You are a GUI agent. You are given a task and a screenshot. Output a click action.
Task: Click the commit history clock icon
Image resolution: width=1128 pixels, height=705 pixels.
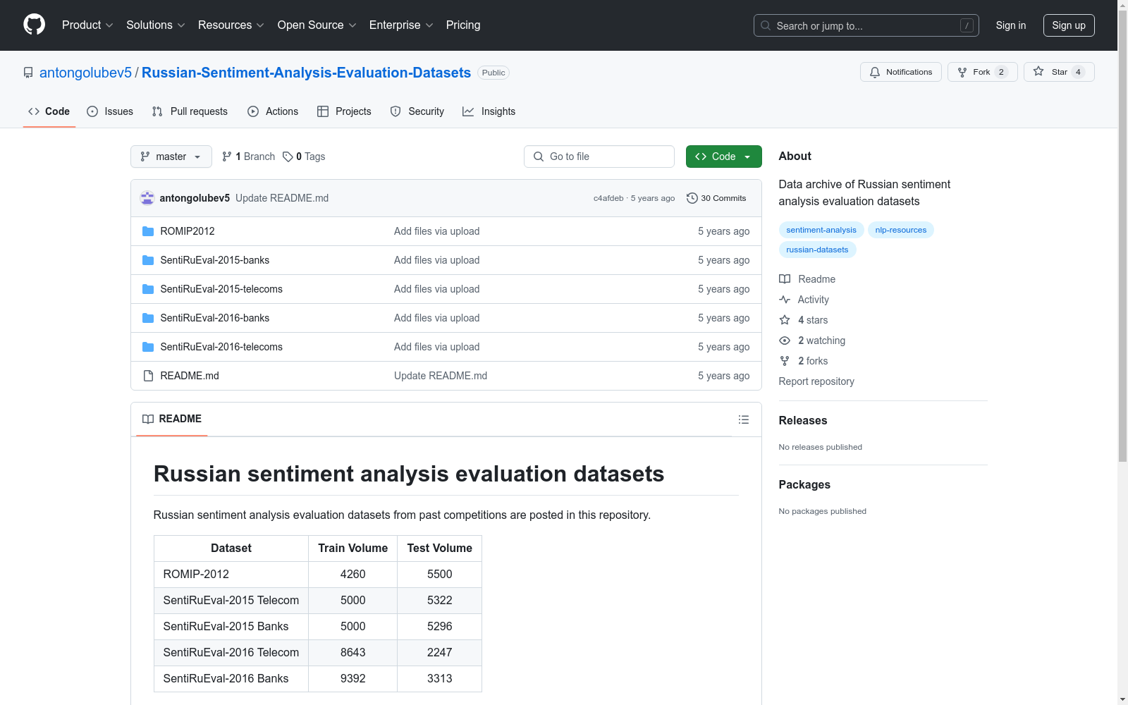pos(692,198)
